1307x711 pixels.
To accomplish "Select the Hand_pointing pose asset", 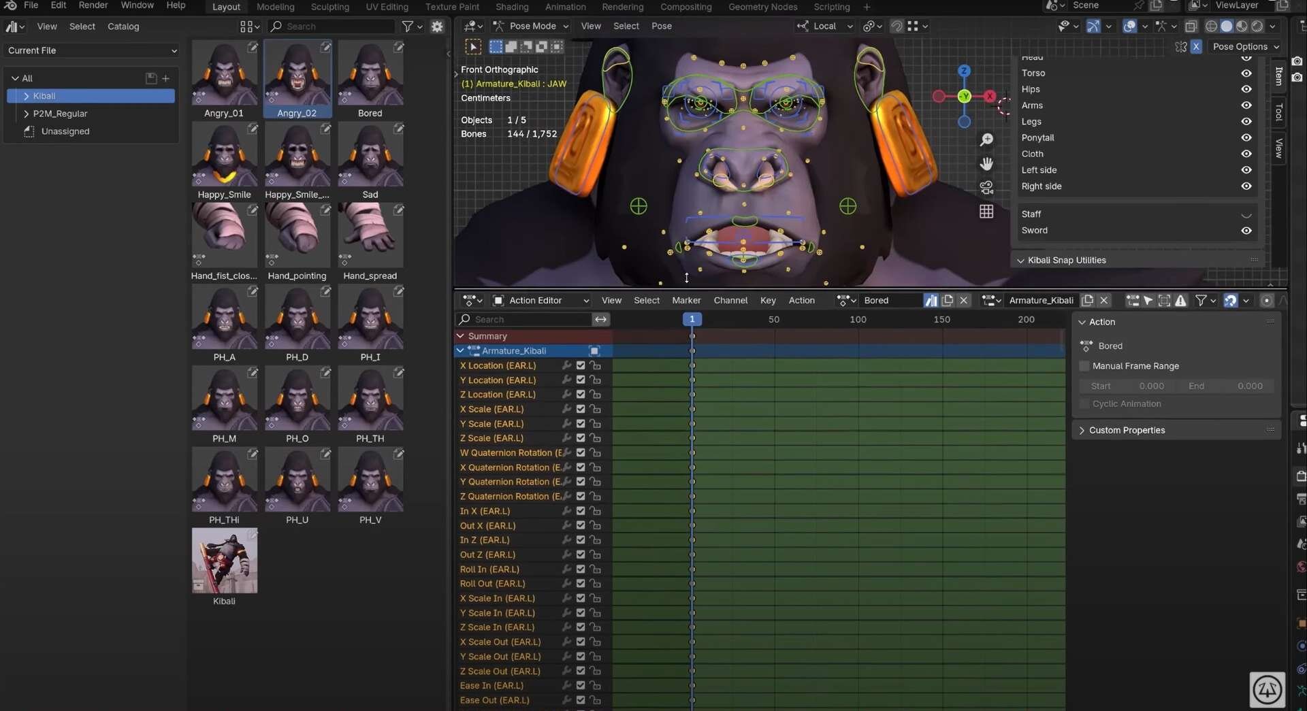I will click(297, 242).
